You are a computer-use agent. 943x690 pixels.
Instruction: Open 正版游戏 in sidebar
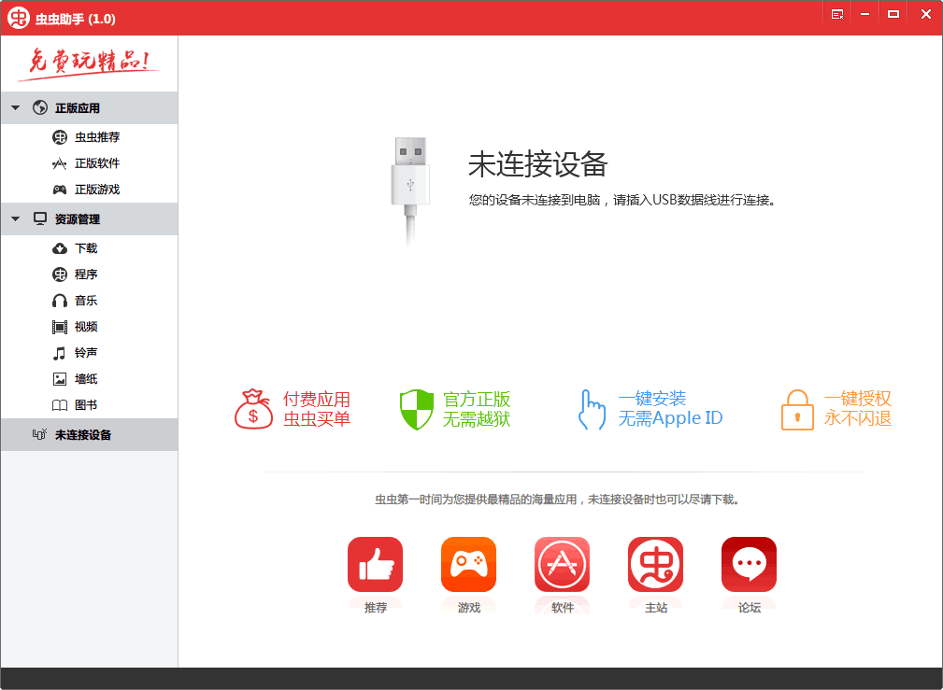[x=89, y=190]
